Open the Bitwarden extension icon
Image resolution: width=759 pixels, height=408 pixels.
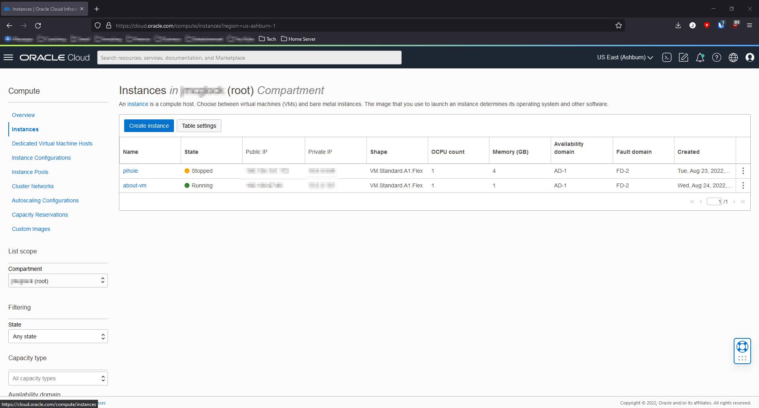(721, 25)
